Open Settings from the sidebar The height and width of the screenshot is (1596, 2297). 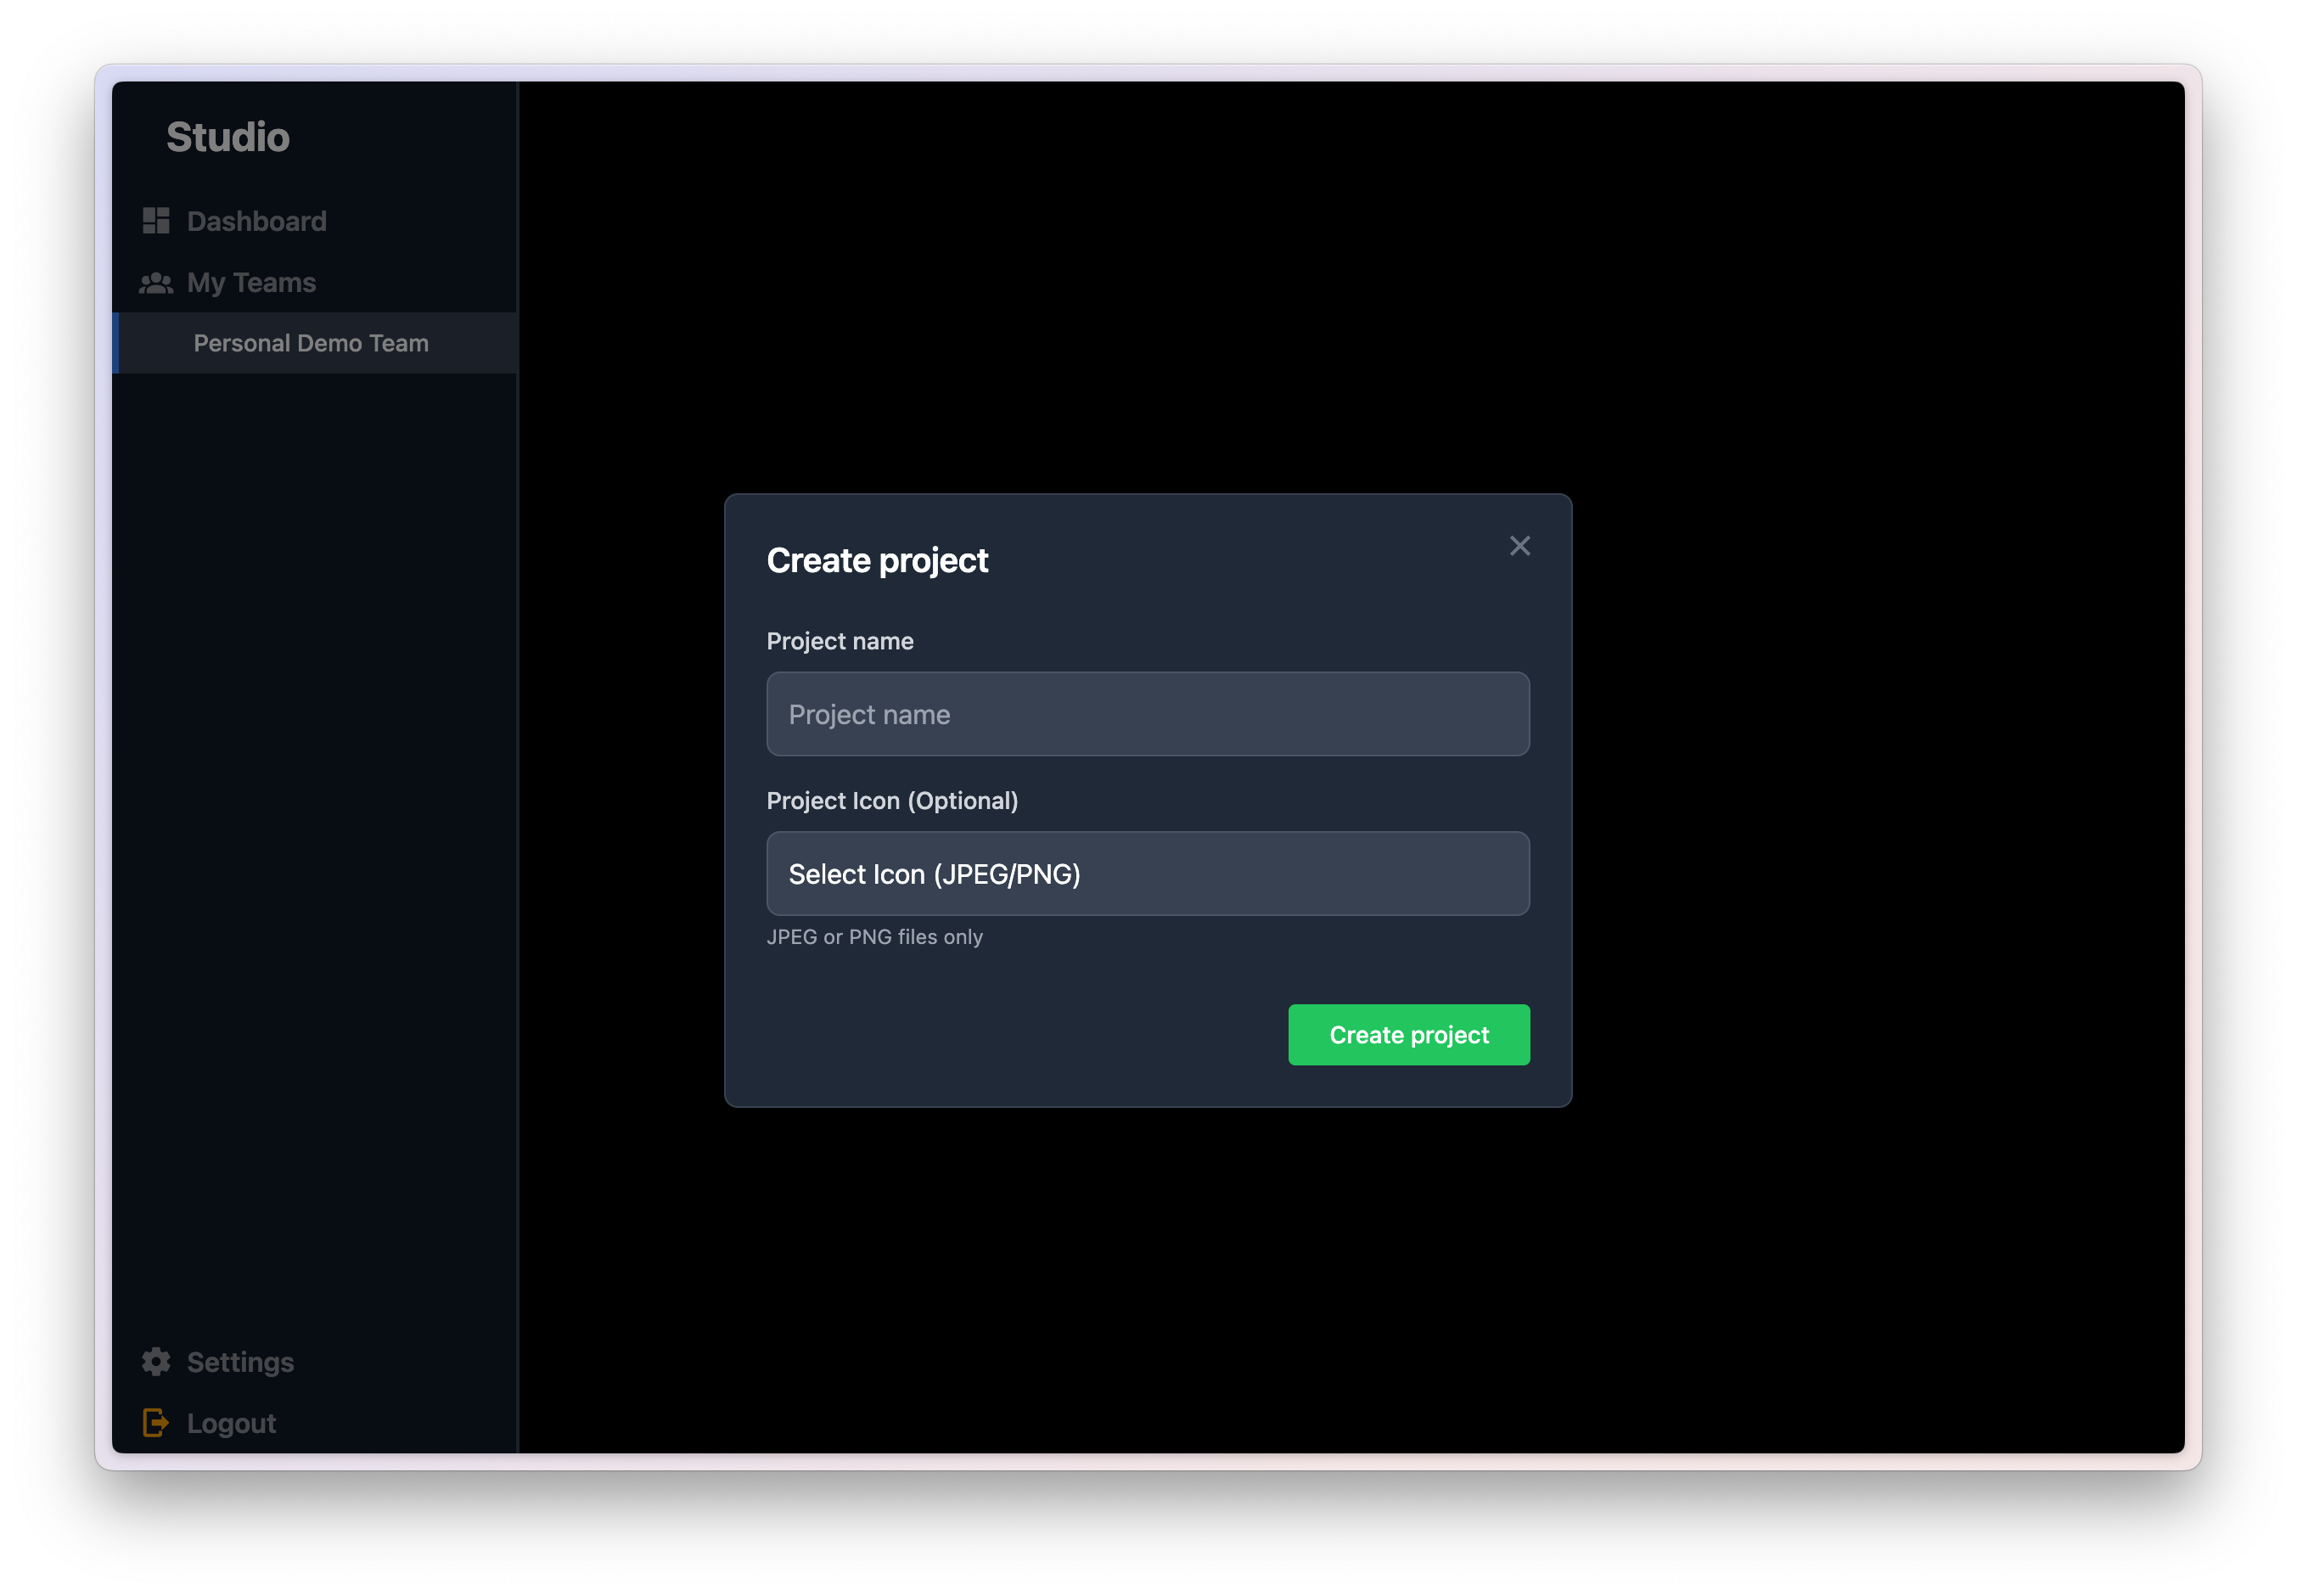point(240,1362)
